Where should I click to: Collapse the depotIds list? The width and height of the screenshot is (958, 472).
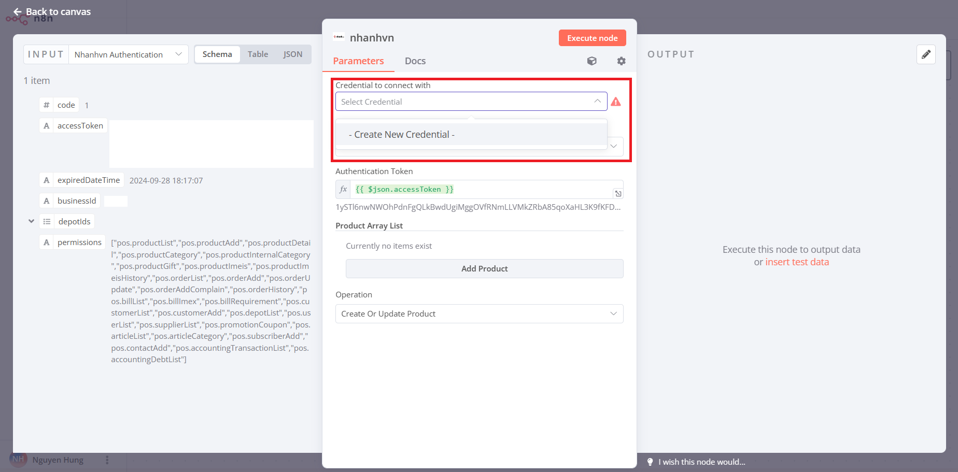pos(31,221)
